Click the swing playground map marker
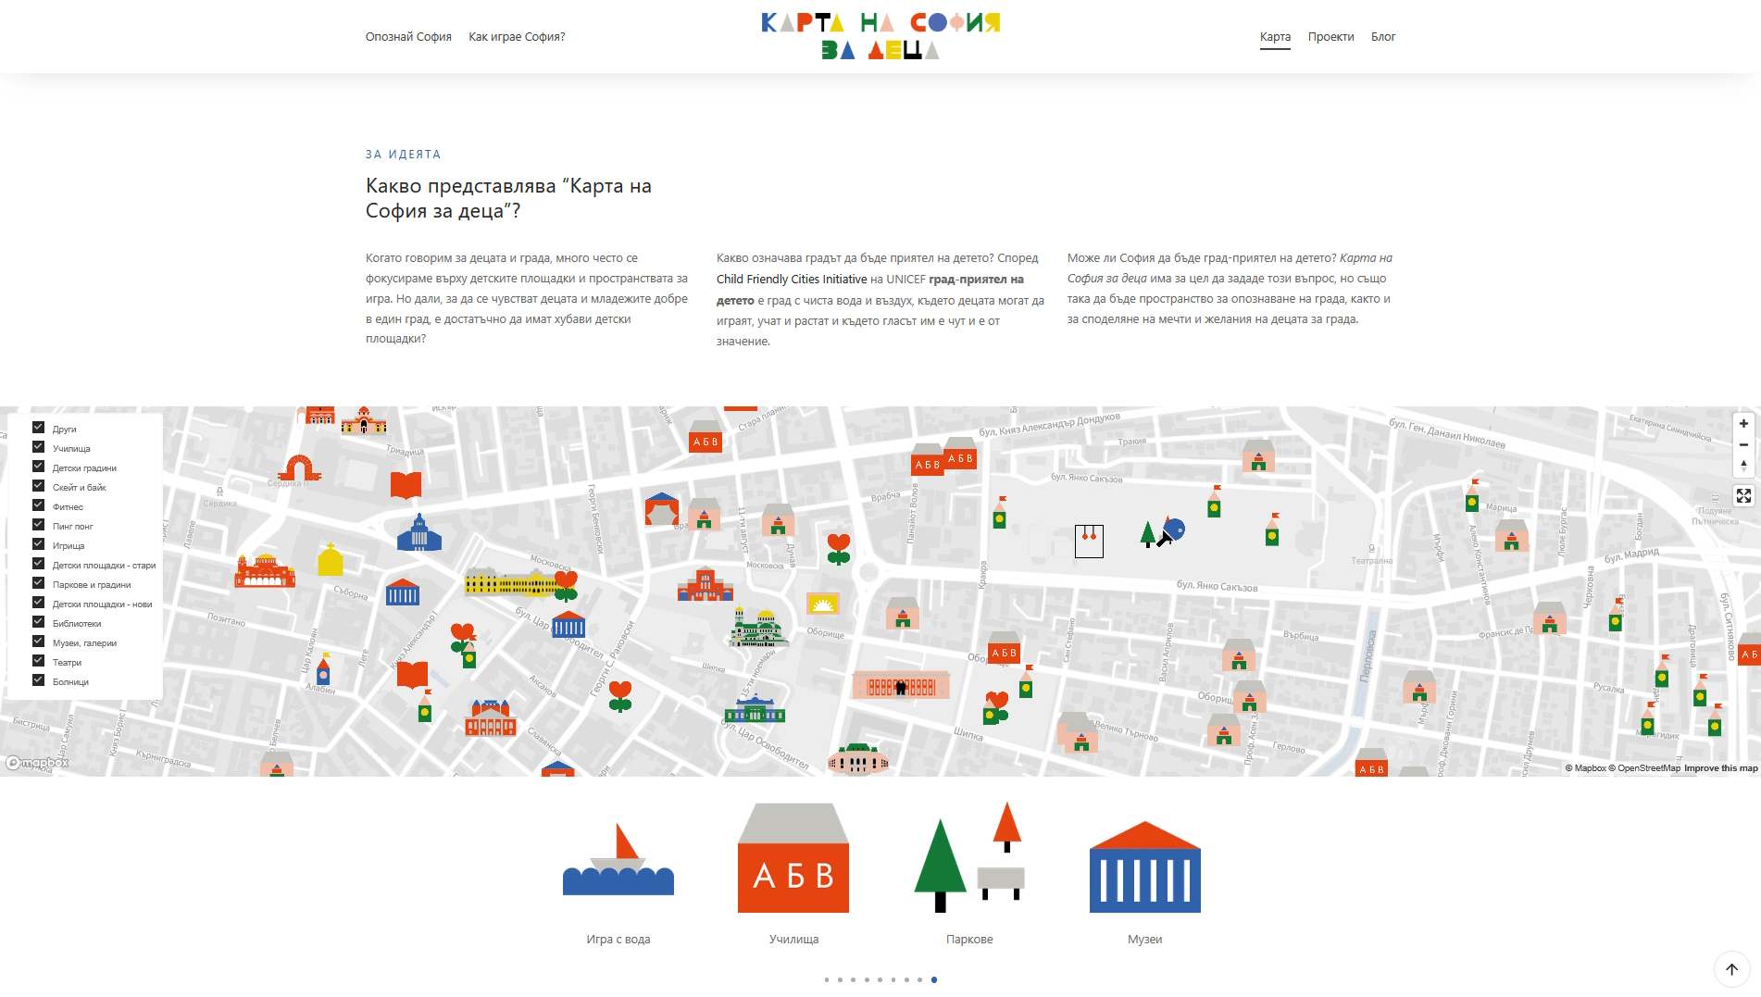Viewport: 1761px width, 997px height. [1089, 541]
